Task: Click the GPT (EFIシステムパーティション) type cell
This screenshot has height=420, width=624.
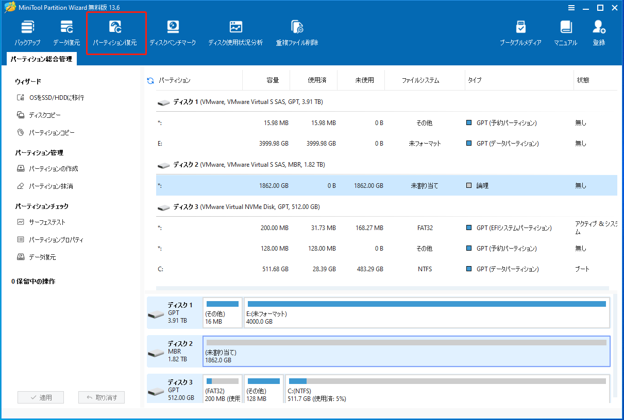Action: pos(509,228)
